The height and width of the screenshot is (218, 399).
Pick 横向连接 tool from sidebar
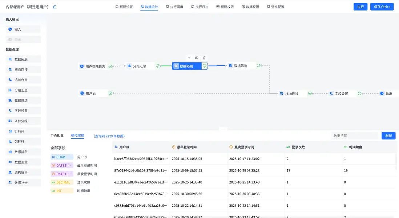(23, 69)
